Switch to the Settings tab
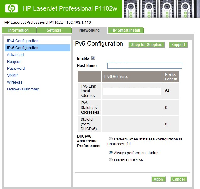The image size is (200, 189). pos(54,30)
